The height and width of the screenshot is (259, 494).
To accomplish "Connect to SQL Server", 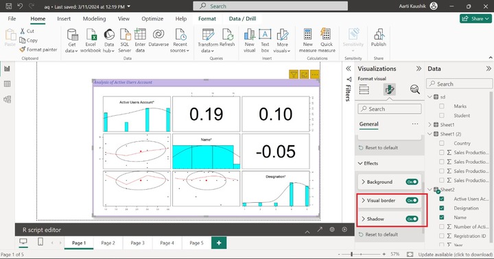I will [125, 40].
